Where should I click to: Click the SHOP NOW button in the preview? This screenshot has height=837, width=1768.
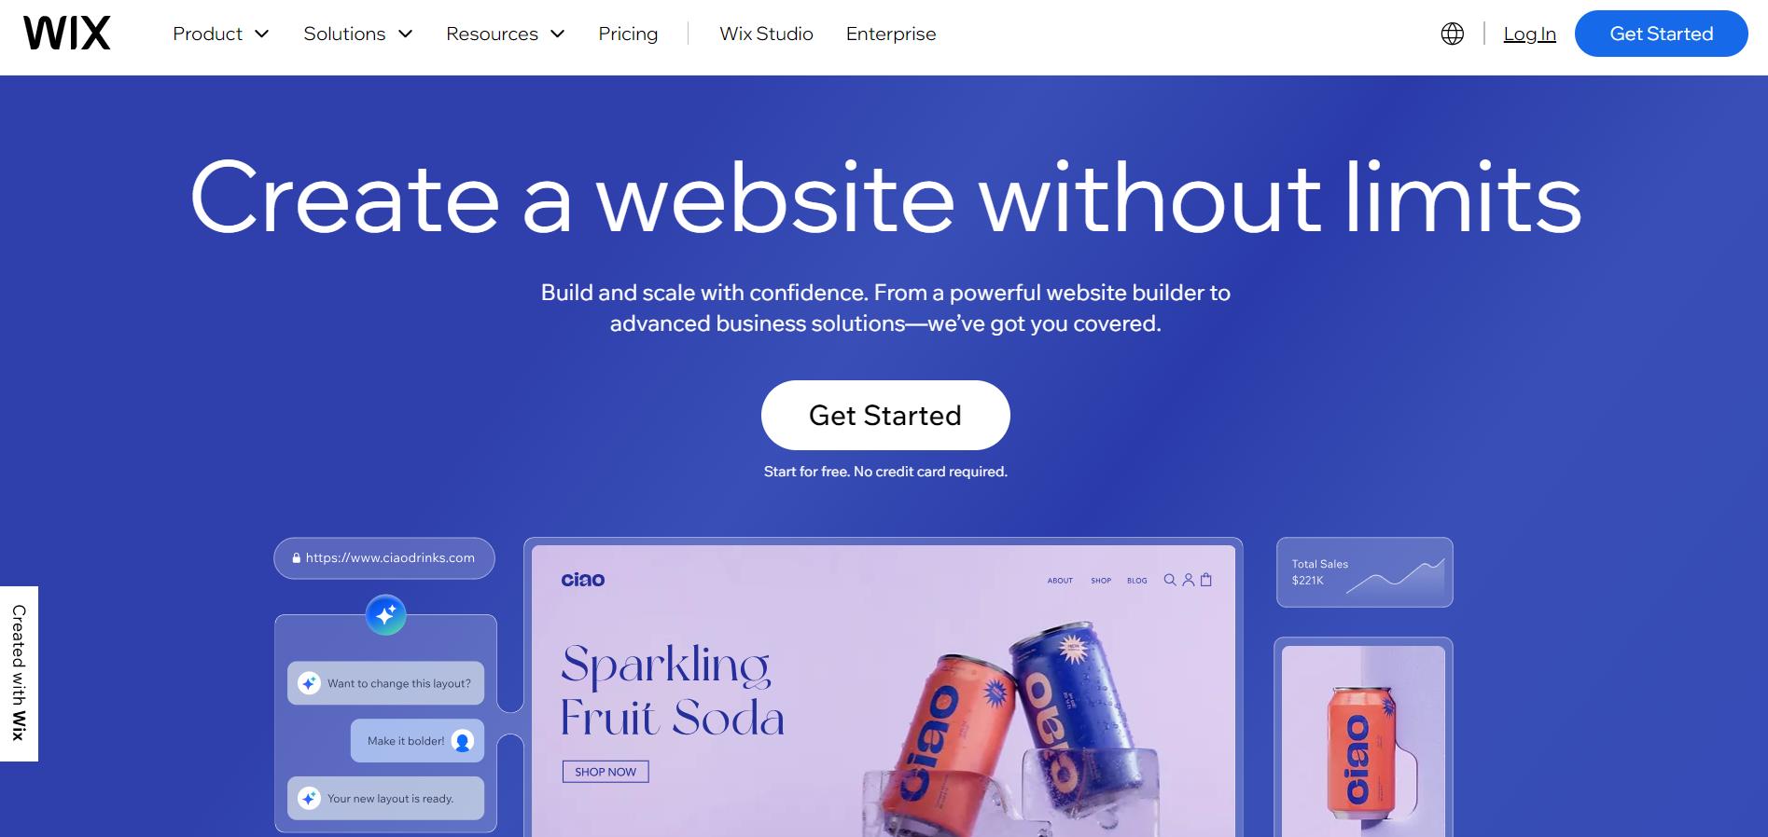pyautogui.click(x=606, y=772)
